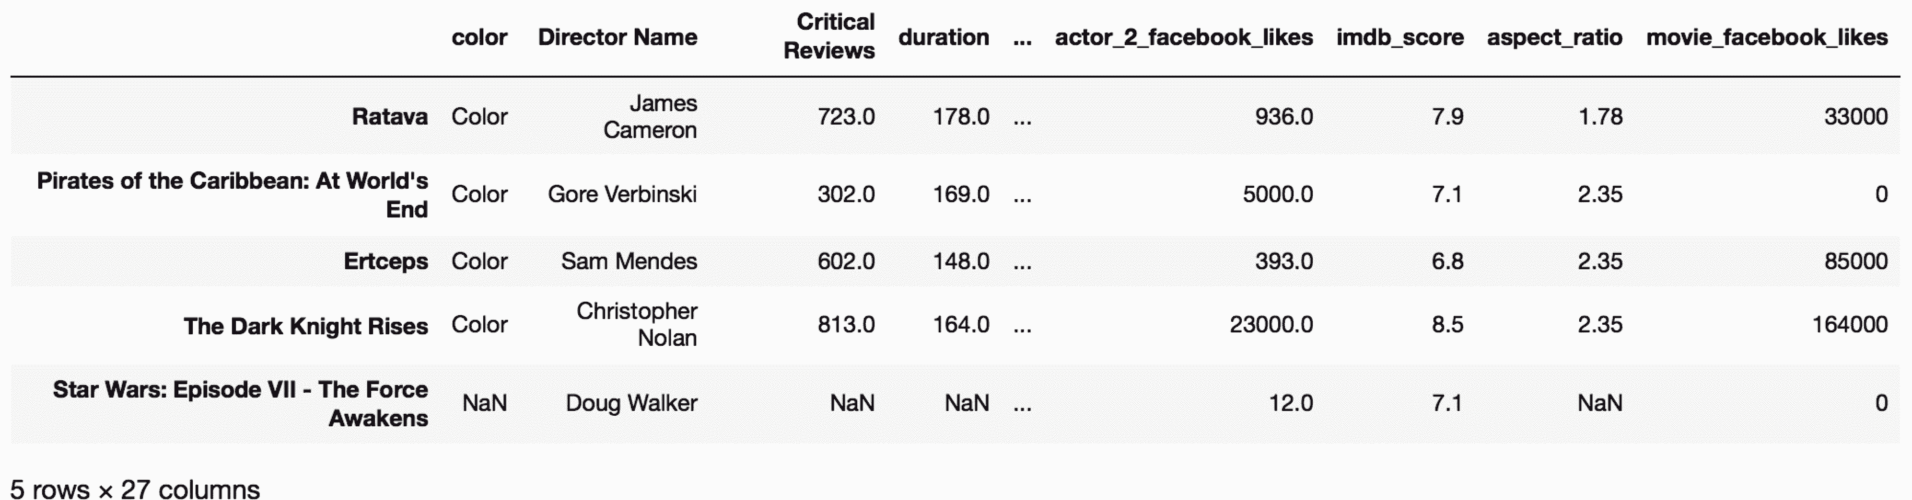Click the 'Star Wars: Episode VII' row label
The image size is (1912, 500).
click(x=241, y=404)
